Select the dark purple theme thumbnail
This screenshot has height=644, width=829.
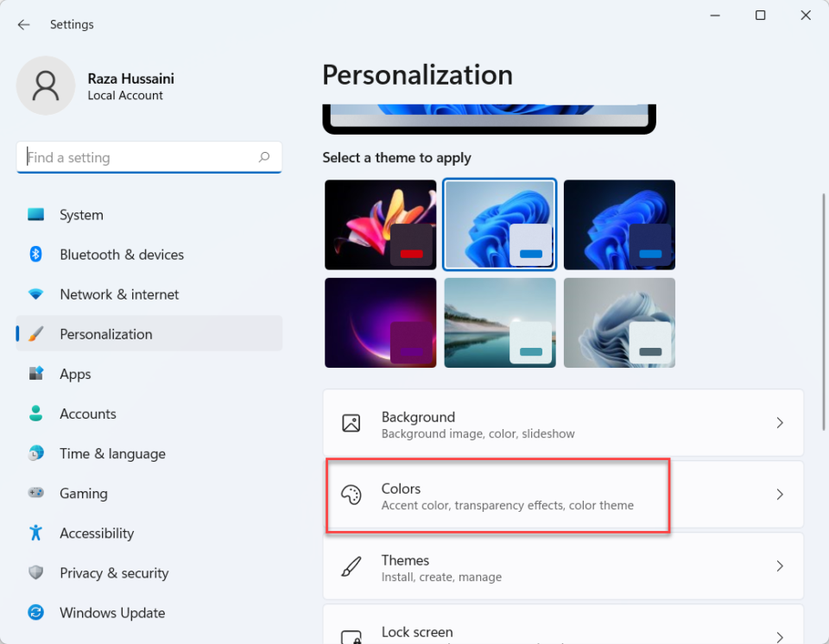[380, 322]
